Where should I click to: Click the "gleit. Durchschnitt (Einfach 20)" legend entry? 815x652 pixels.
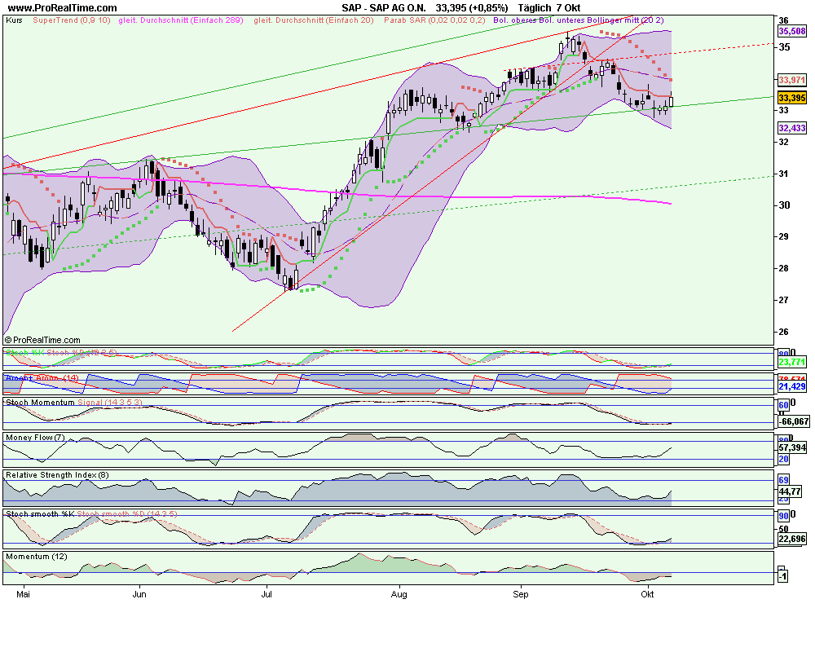314,20
